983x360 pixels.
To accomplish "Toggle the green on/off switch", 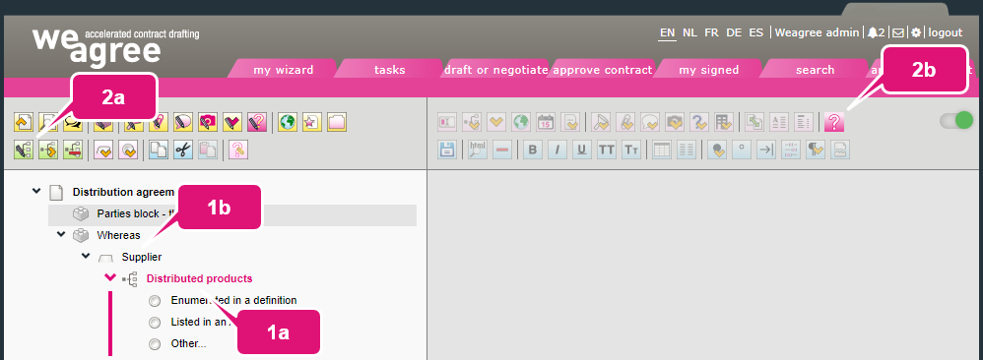I will 956,121.
